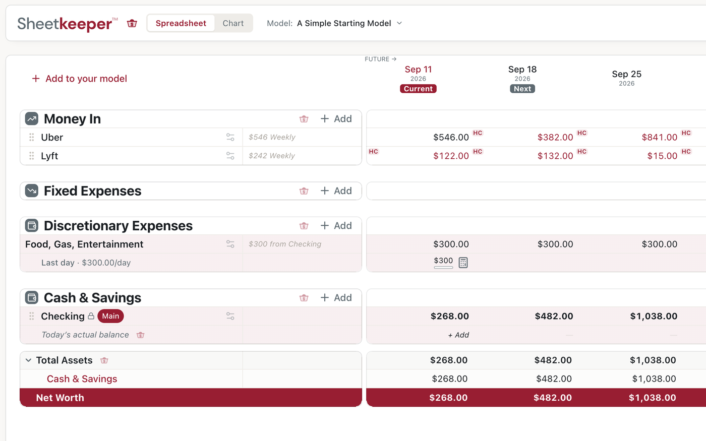Viewport: 706px width, 441px height.
Task: Select Lyft's $132.00 cell for Sep 18
Action: point(555,156)
